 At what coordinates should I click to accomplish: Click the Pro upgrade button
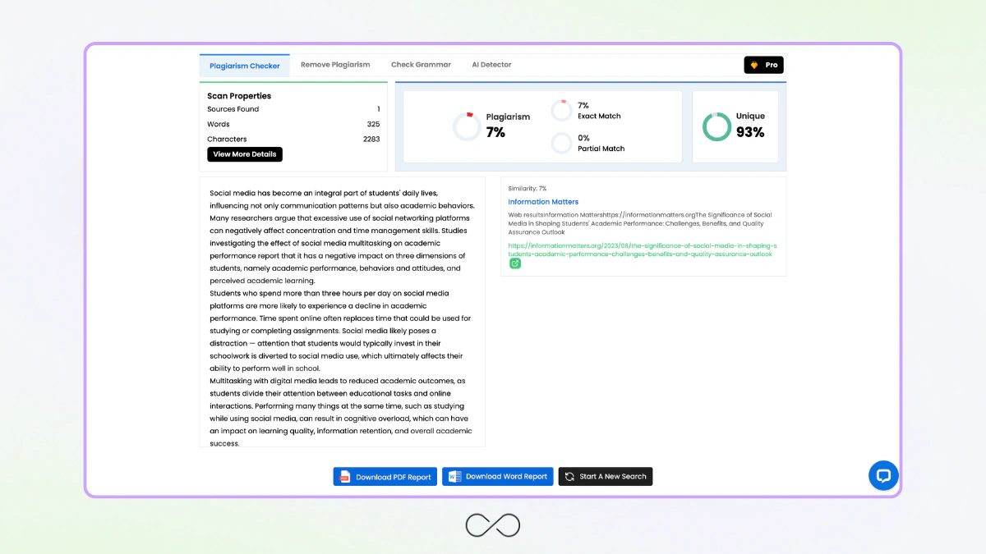click(x=763, y=65)
